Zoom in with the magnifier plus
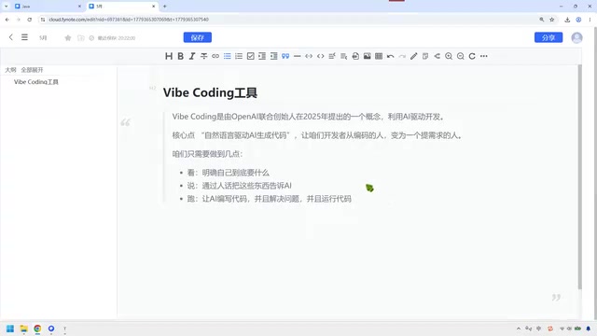This screenshot has height=336, width=597. pos(449,56)
